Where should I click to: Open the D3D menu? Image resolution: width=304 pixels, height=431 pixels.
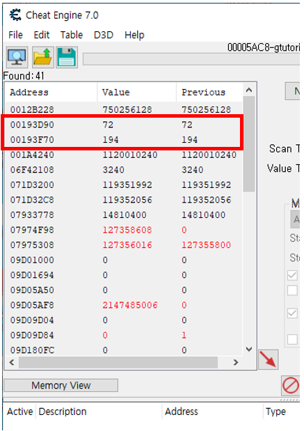click(104, 35)
